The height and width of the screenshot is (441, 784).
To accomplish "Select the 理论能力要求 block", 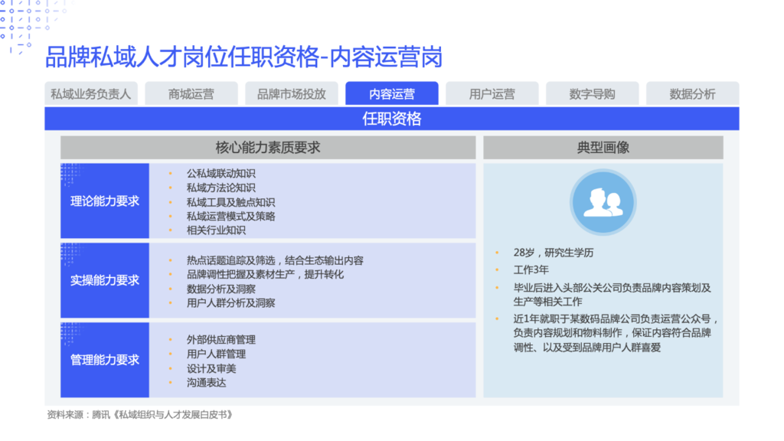I will pos(105,201).
